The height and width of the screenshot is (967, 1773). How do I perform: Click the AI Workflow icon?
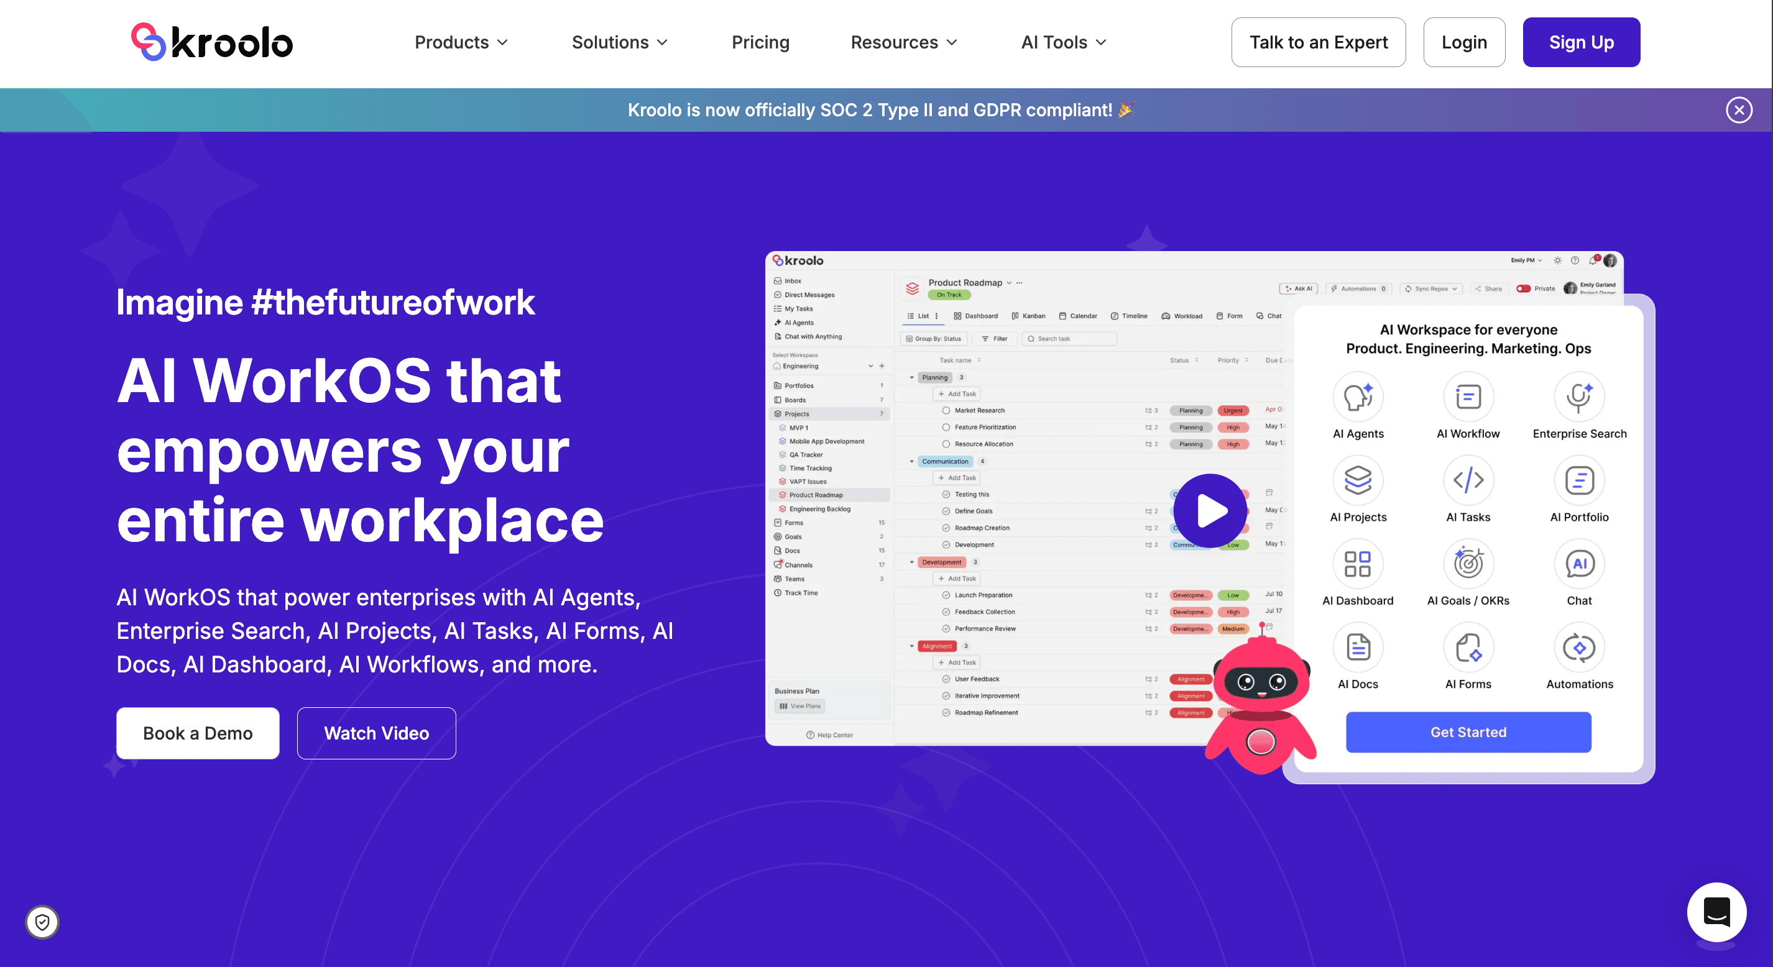pos(1469,396)
